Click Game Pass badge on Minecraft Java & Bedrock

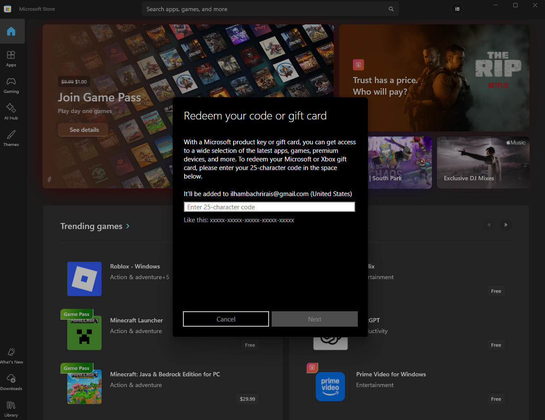click(77, 368)
